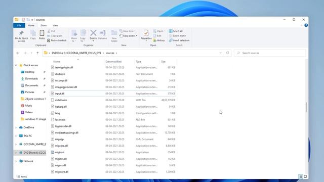Click Select none

[x=177, y=36]
